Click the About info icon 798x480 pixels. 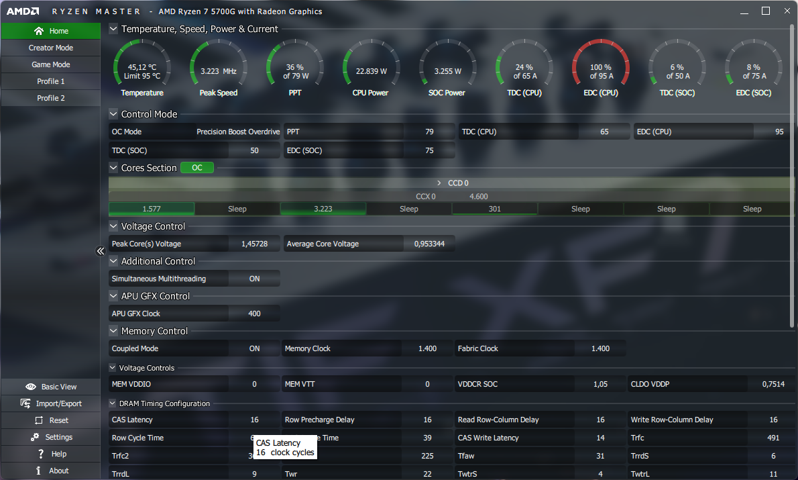click(x=38, y=471)
